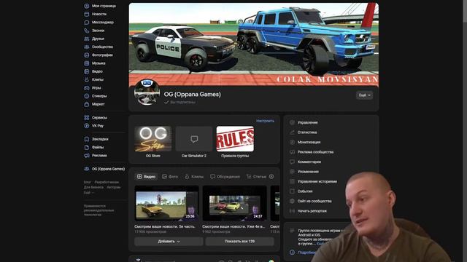This screenshot has width=467, height=262.
Task: Click the Монетизация icon
Action: point(292,142)
